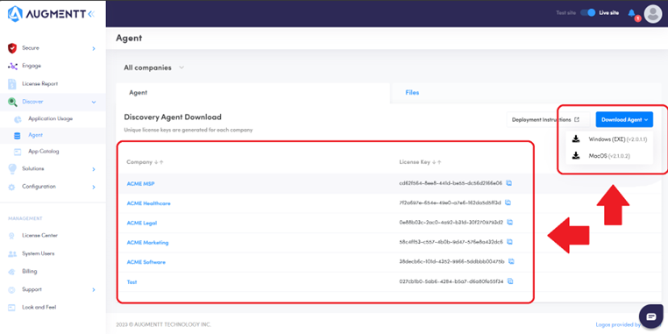668x334 pixels.
Task: Toggle the Test site / Live site switch
Action: coord(588,13)
